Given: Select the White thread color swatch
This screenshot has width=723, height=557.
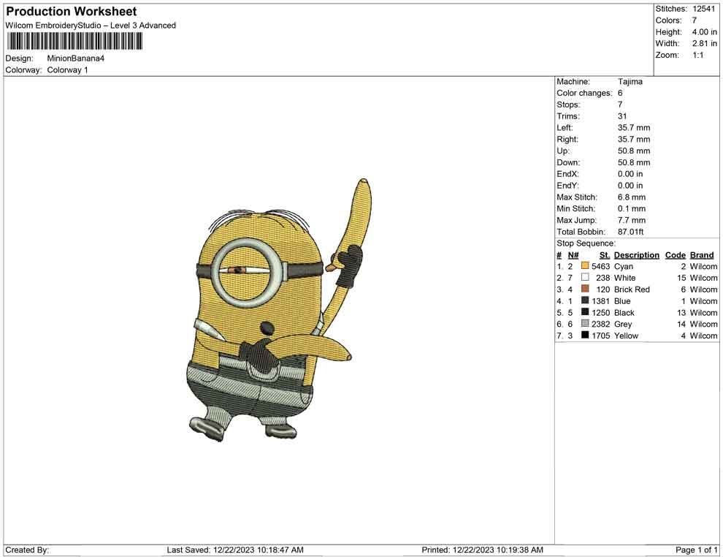Looking at the screenshot, I should pos(585,278).
